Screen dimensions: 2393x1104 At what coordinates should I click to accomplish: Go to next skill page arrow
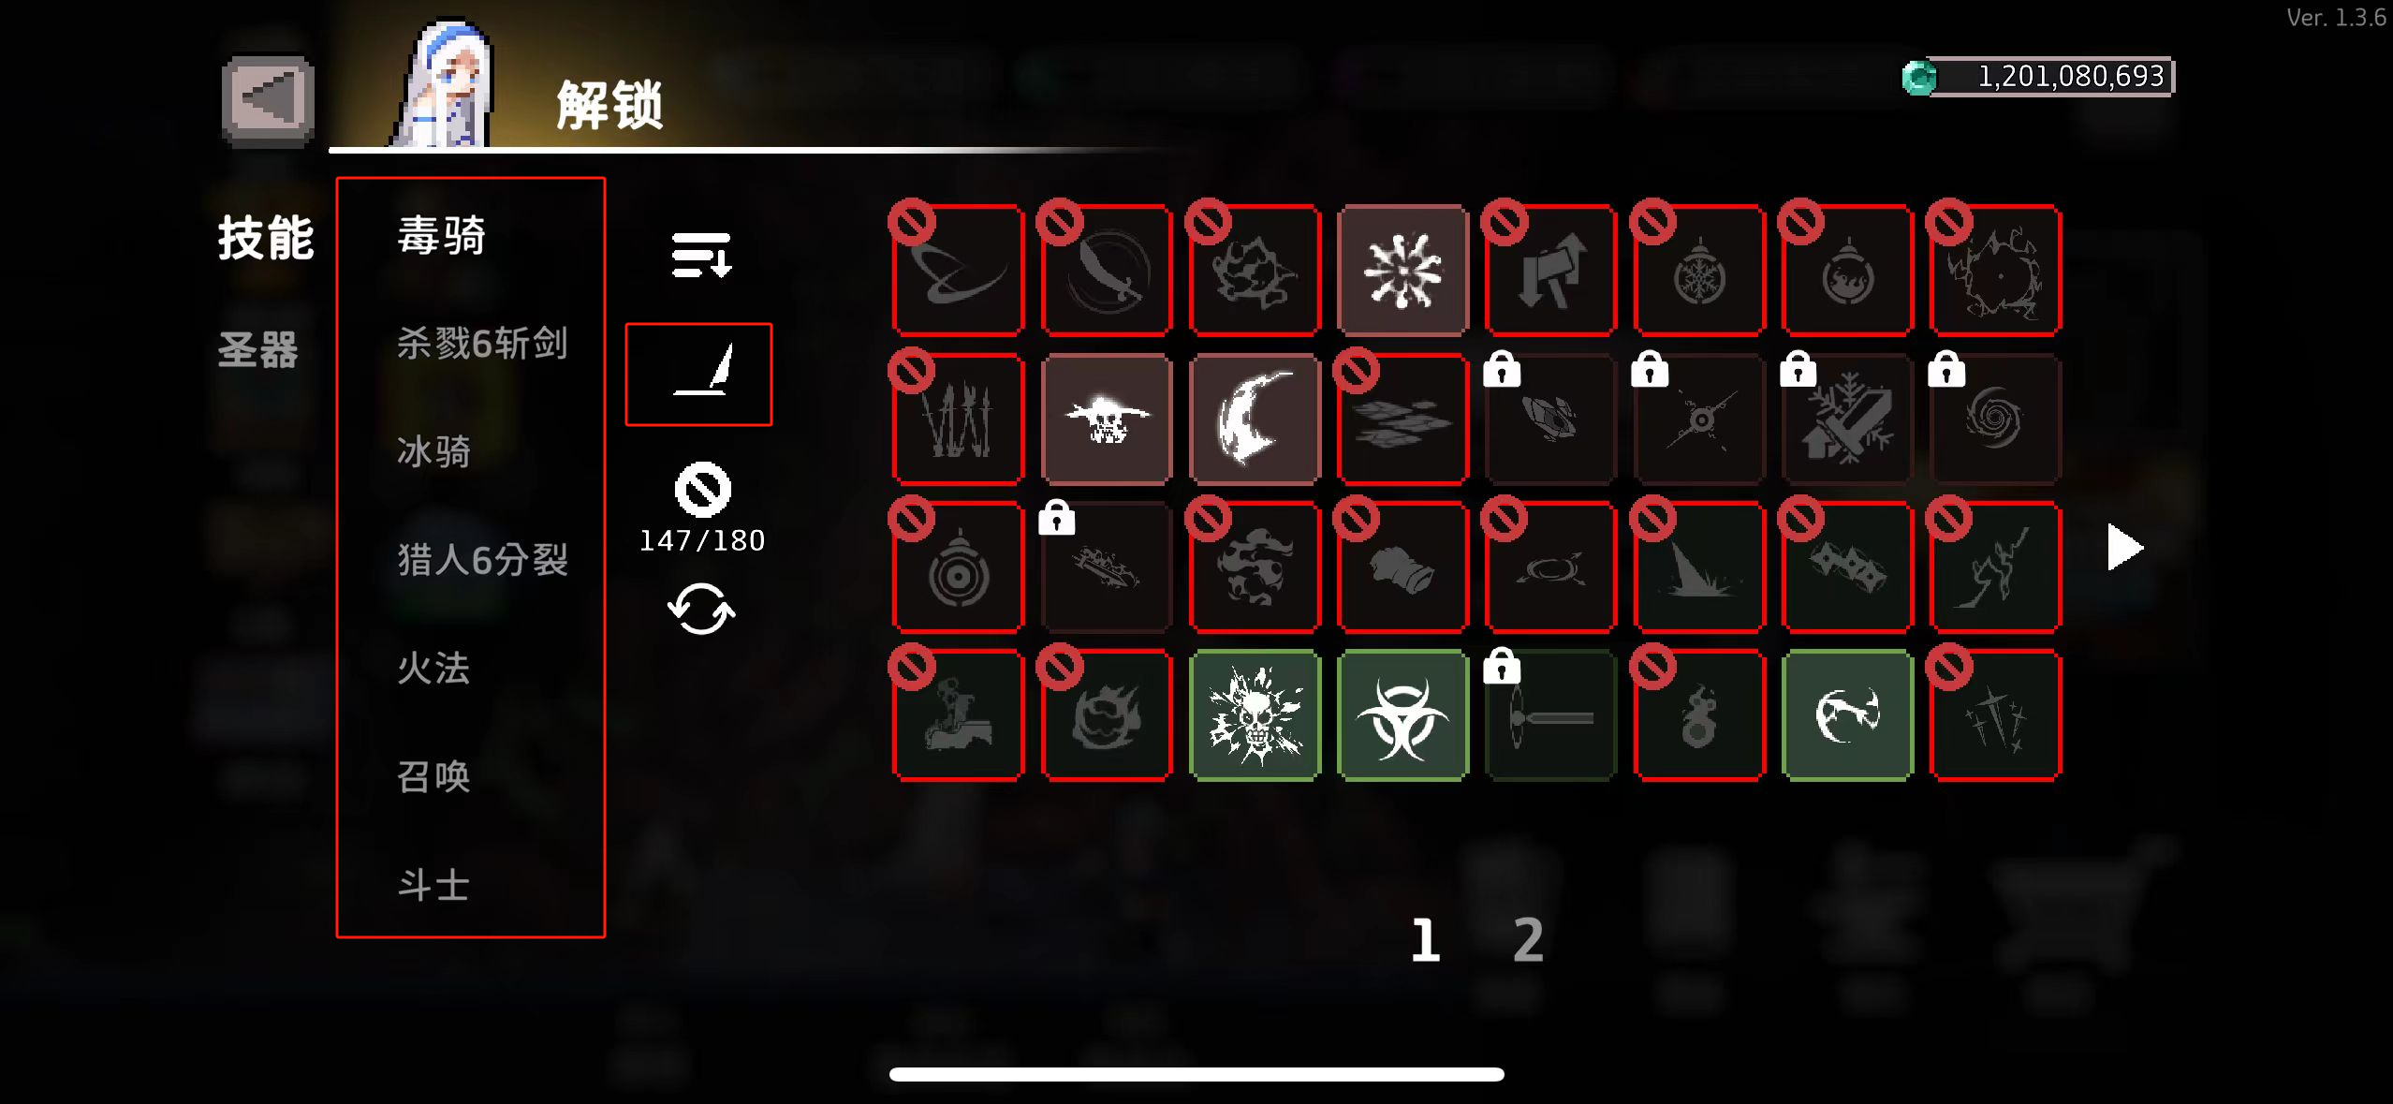click(x=2123, y=548)
